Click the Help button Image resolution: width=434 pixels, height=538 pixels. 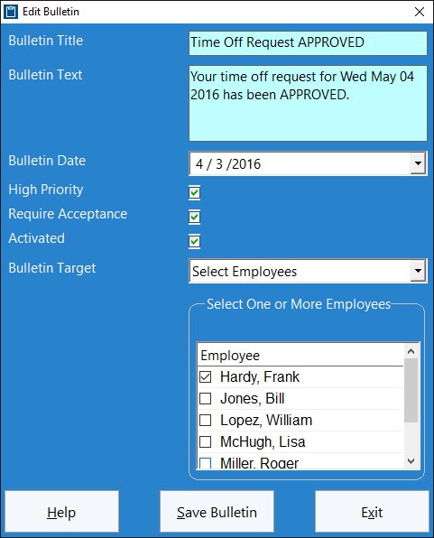coord(61,511)
